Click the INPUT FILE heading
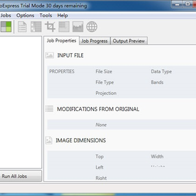Image resolution: width=196 pixels, height=196 pixels. [70, 56]
